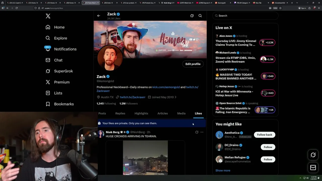Switch to the Replies tab
322x181 pixels.
click(120, 113)
